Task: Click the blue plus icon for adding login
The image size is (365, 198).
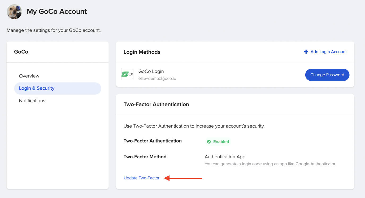Action: [306, 52]
